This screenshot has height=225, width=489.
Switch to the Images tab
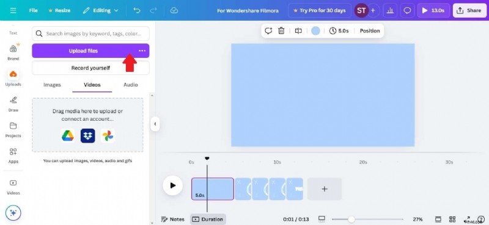52,85
